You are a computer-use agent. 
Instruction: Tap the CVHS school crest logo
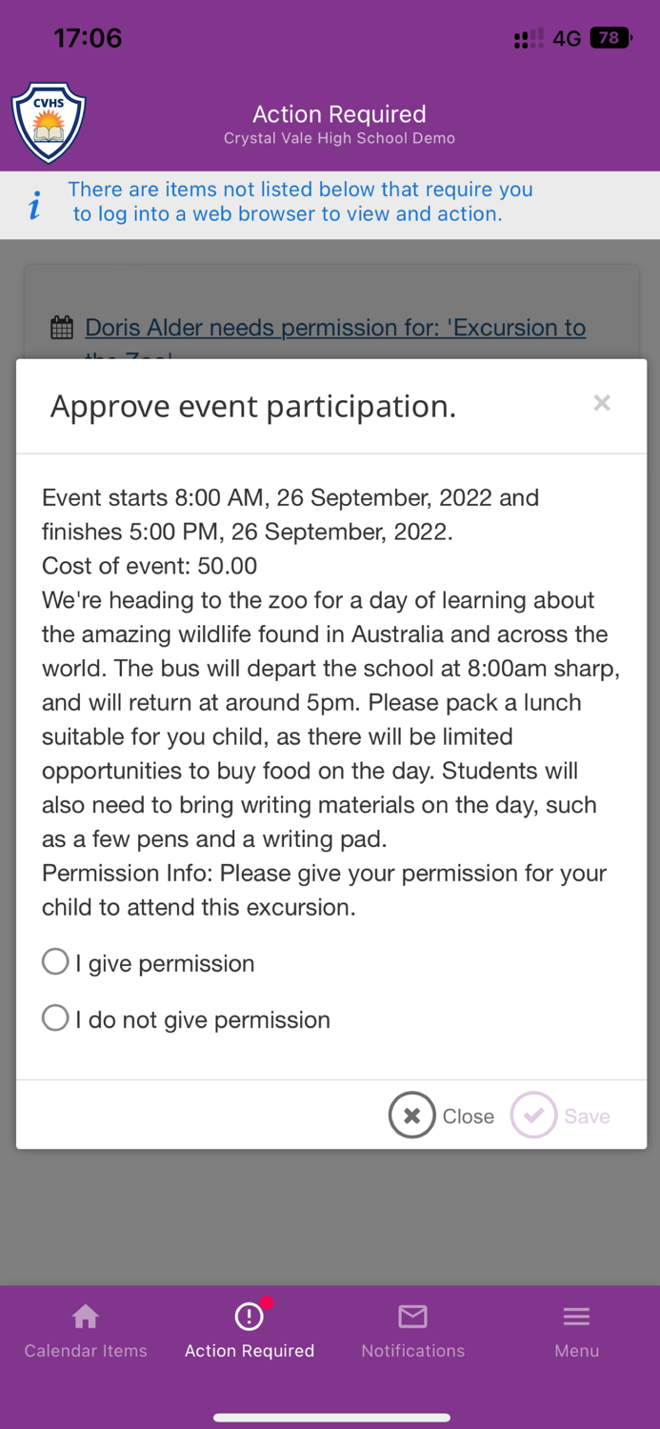coord(47,123)
